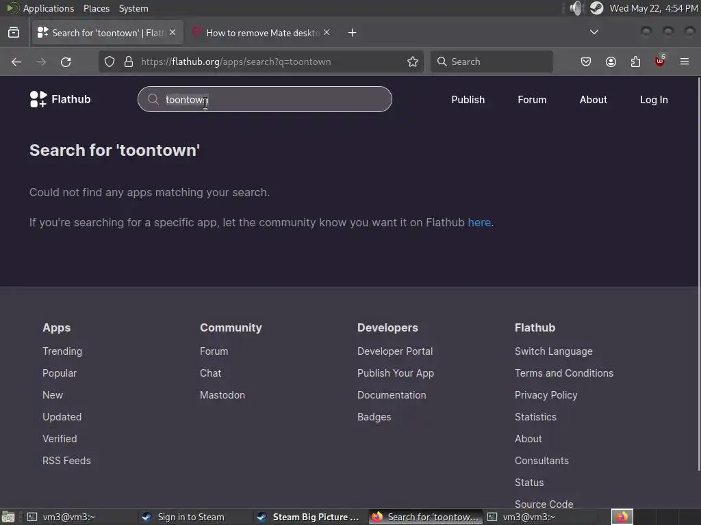The width and height of the screenshot is (701, 525).
Task: Open About in the Flathub footer column
Action: pyautogui.click(x=528, y=439)
